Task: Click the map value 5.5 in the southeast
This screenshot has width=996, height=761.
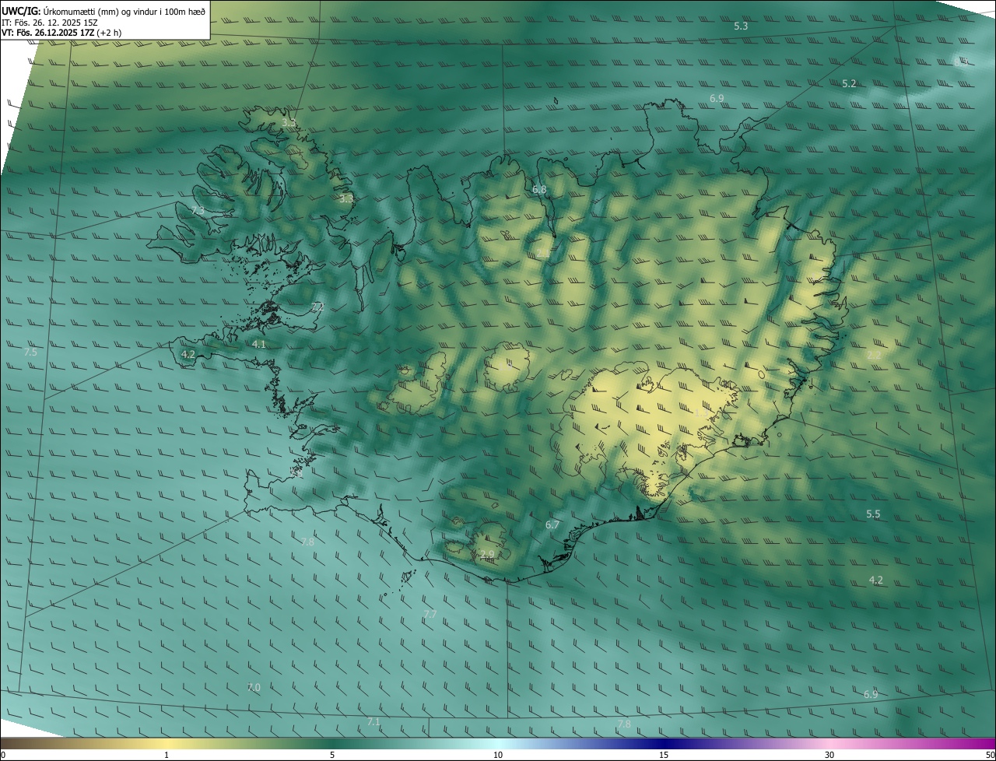Action: [x=873, y=514]
